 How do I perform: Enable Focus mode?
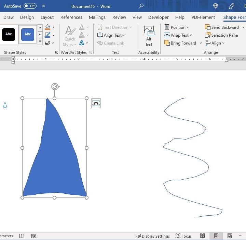click(183, 236)
